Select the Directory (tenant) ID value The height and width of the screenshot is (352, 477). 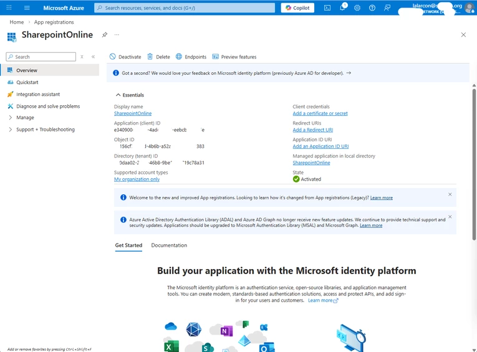[161, 163]
